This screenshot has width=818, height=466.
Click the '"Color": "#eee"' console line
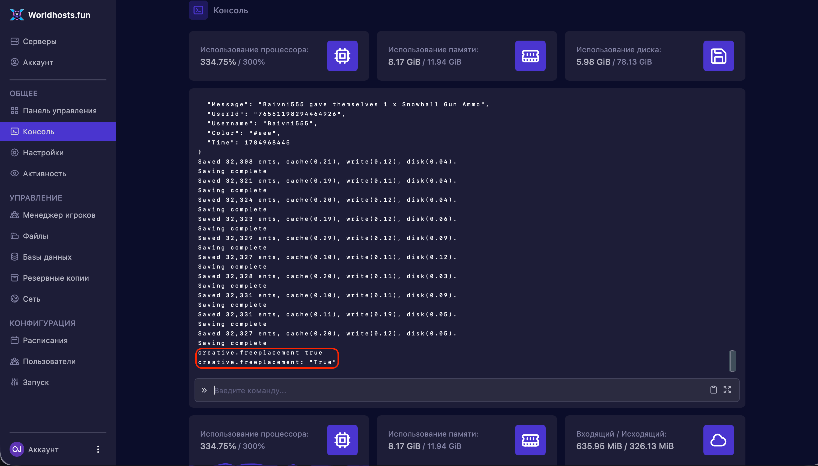[244, 133]
